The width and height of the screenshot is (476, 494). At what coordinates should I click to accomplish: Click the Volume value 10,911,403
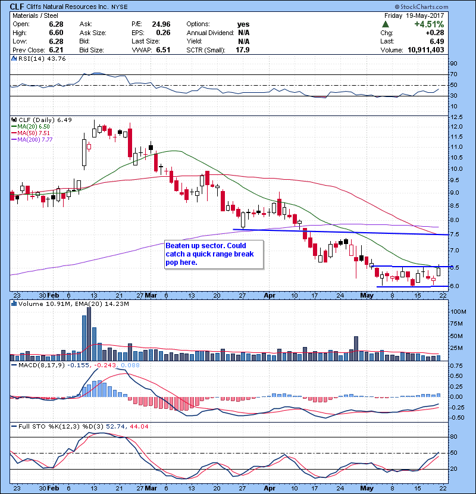tap(426, 50)
